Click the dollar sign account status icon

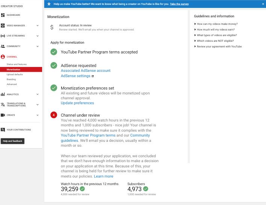click(x=52, y=27)
